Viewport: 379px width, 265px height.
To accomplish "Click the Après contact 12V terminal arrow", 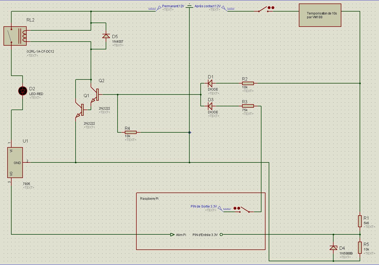I will [x=224, y=8].
